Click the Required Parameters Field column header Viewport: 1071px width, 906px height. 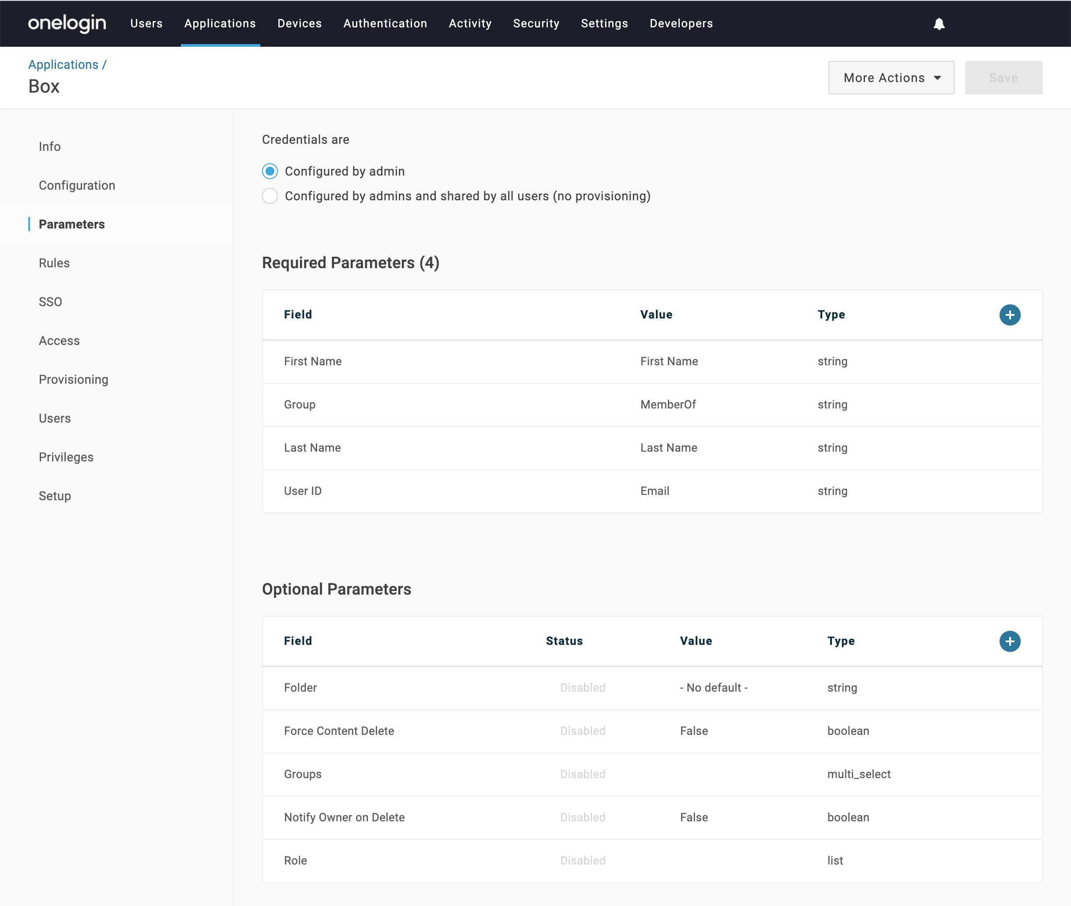pyautogui.click(x=298, y=314)
